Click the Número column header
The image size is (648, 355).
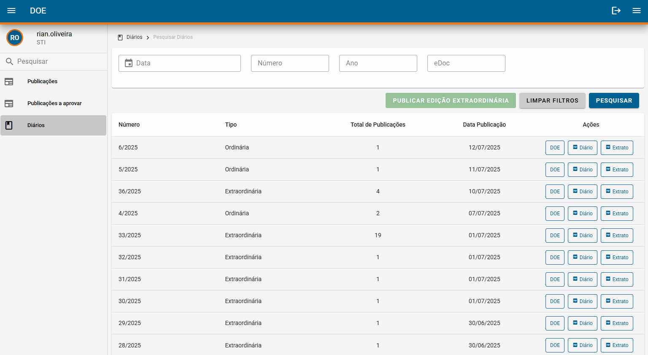click(129, 125)
